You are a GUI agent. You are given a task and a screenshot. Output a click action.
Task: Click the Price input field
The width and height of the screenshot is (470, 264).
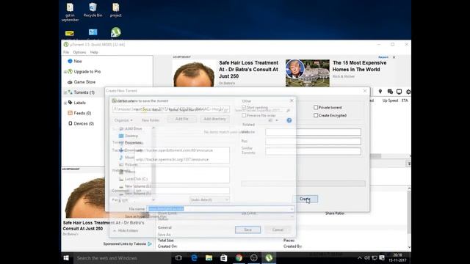[313, 142]
